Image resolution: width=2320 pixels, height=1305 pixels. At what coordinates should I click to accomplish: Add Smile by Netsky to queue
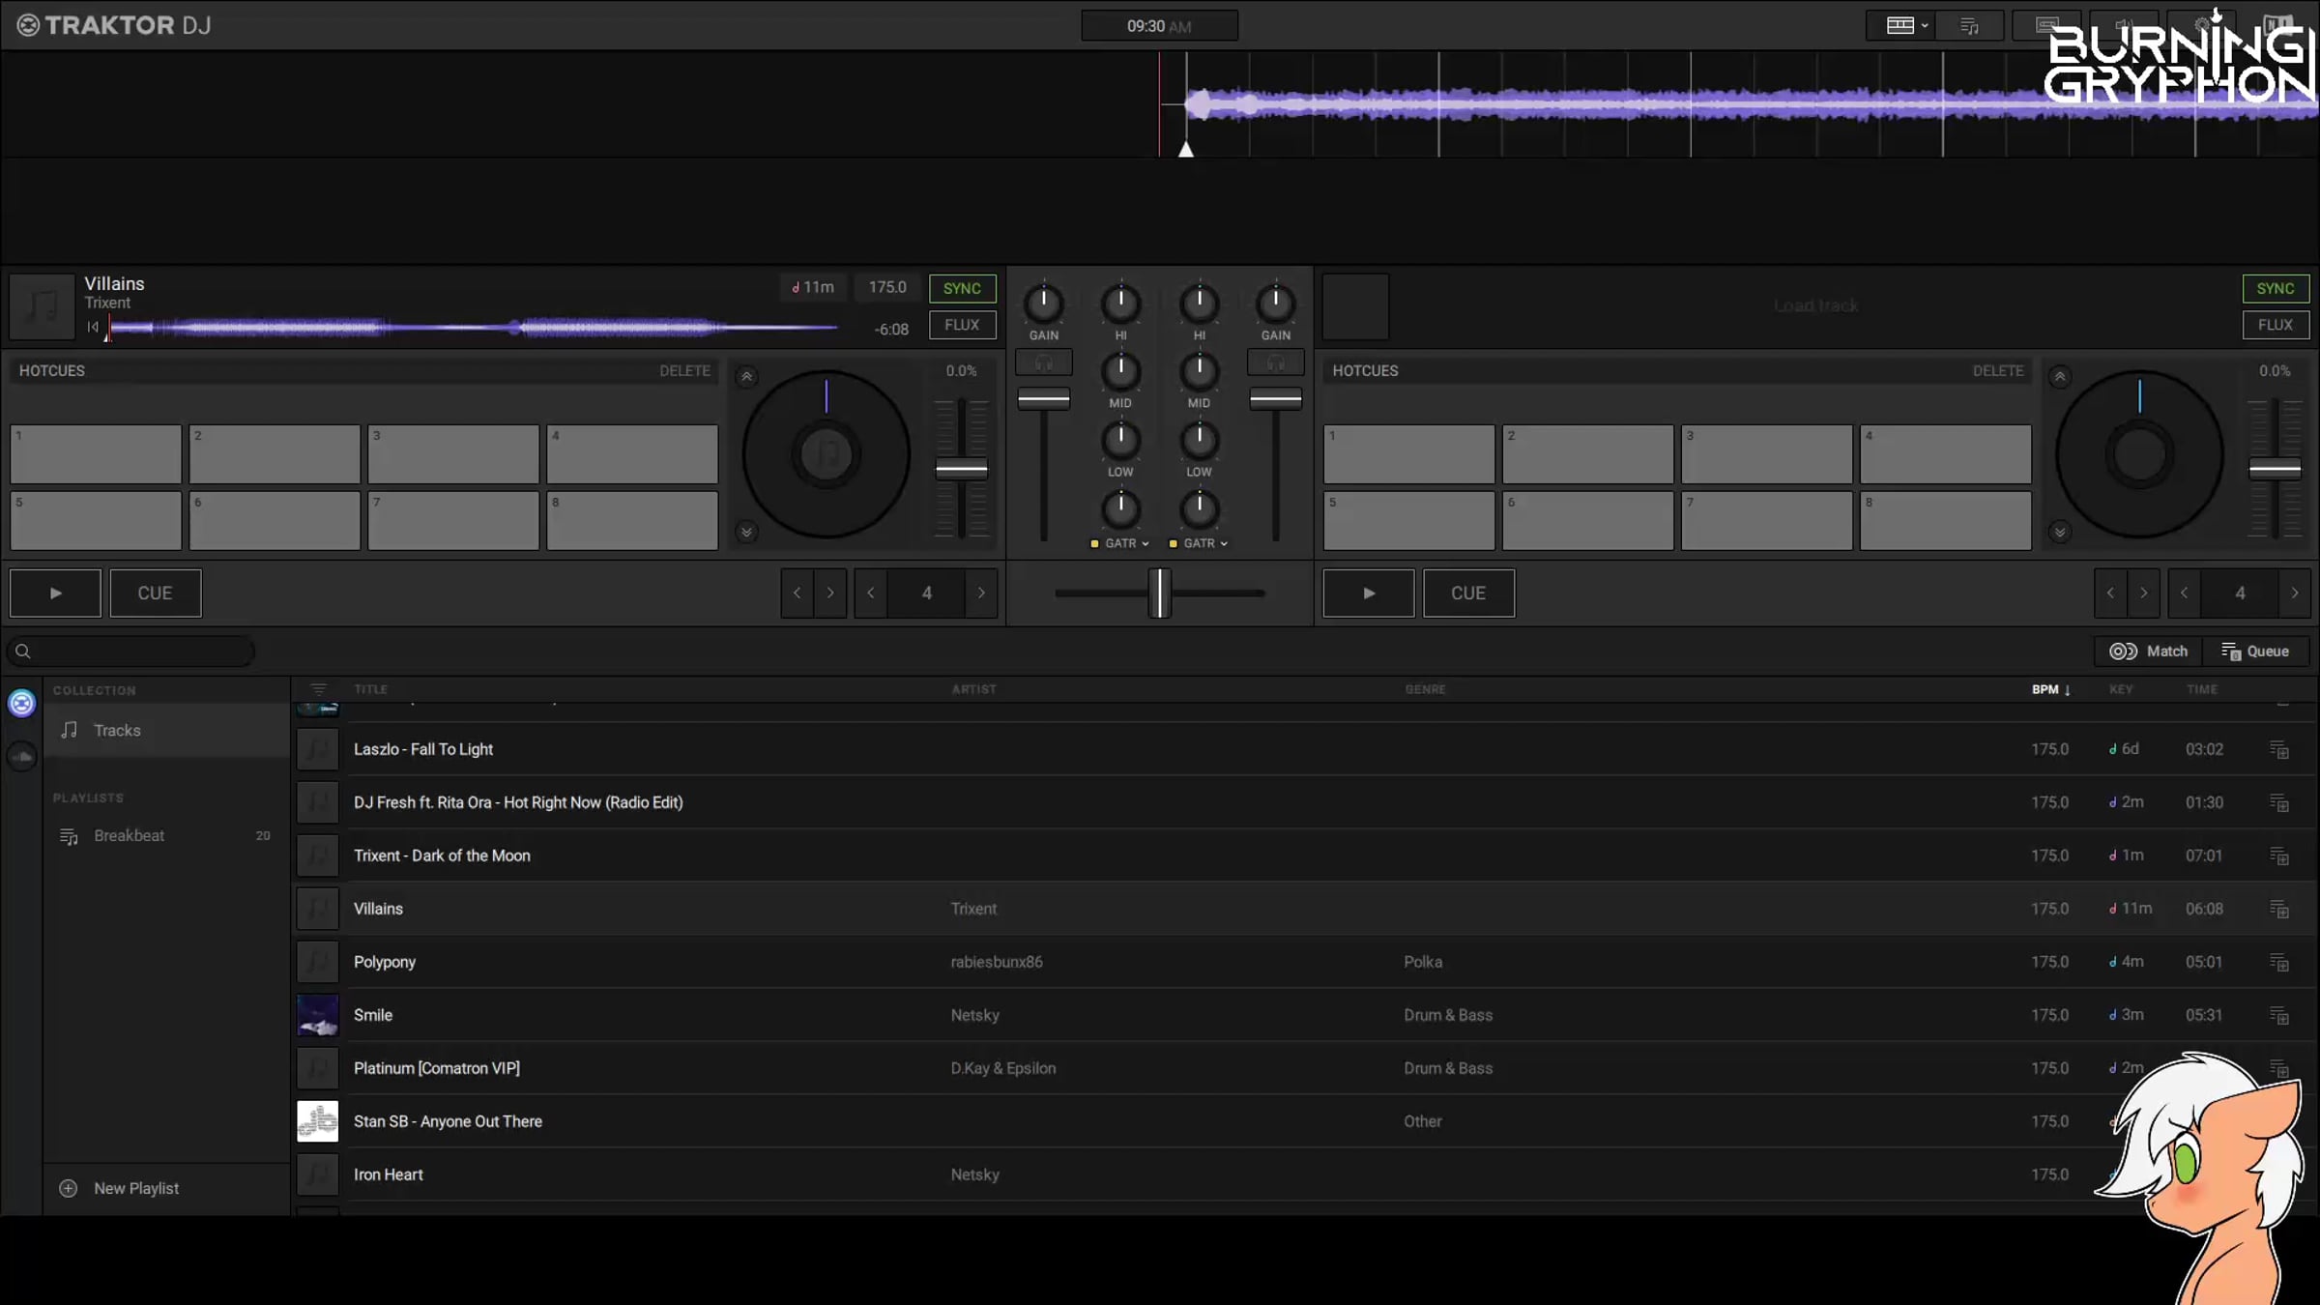[x=2279, y=1015]
